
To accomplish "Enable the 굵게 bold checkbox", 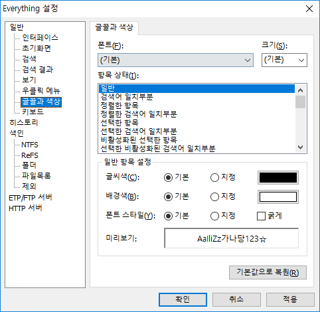I will pyautogui.click(x=261, y=216).
